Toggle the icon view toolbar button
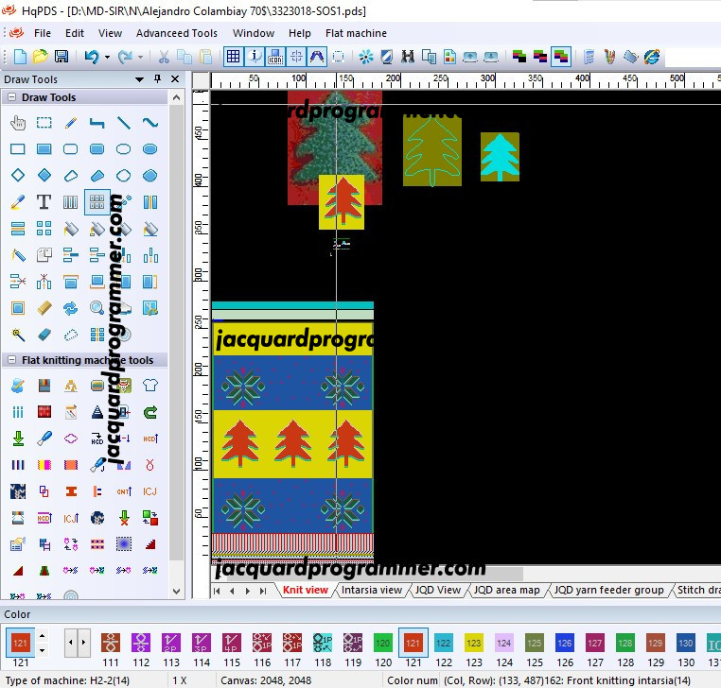 click(x=275, y=57)
